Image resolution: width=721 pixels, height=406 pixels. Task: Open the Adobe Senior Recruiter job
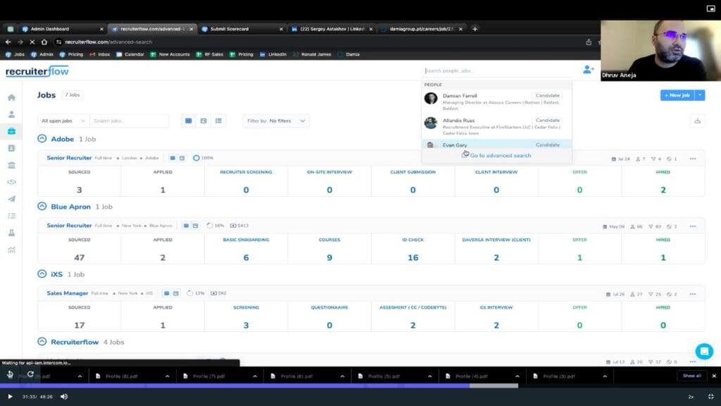(x=69, y=158)
